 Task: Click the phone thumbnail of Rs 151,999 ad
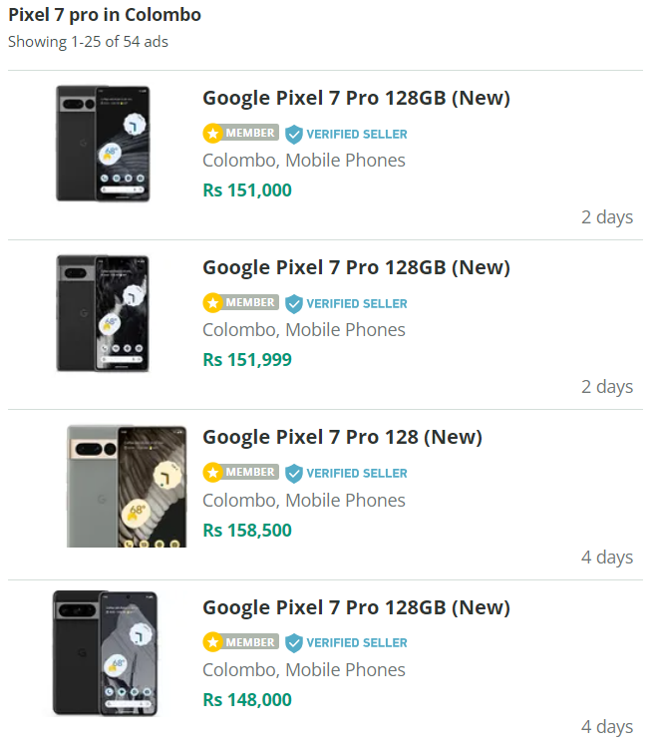pyautogui.click(x=103, y=313)
